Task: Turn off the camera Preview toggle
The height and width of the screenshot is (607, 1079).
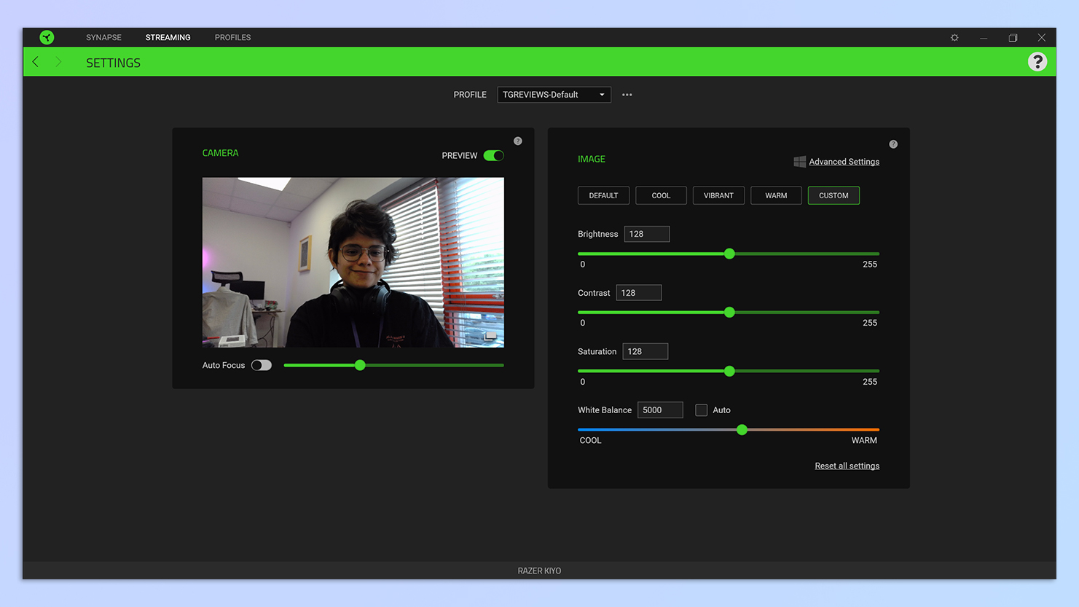Action: [494, 155]
